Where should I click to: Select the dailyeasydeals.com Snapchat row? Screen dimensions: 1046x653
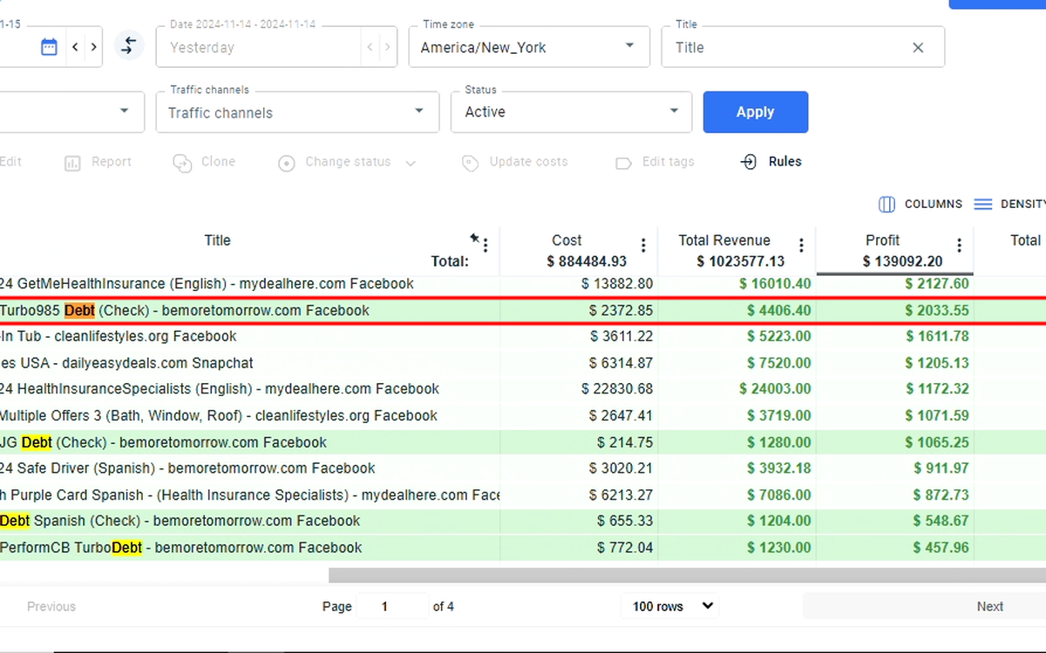click(523, 363)
